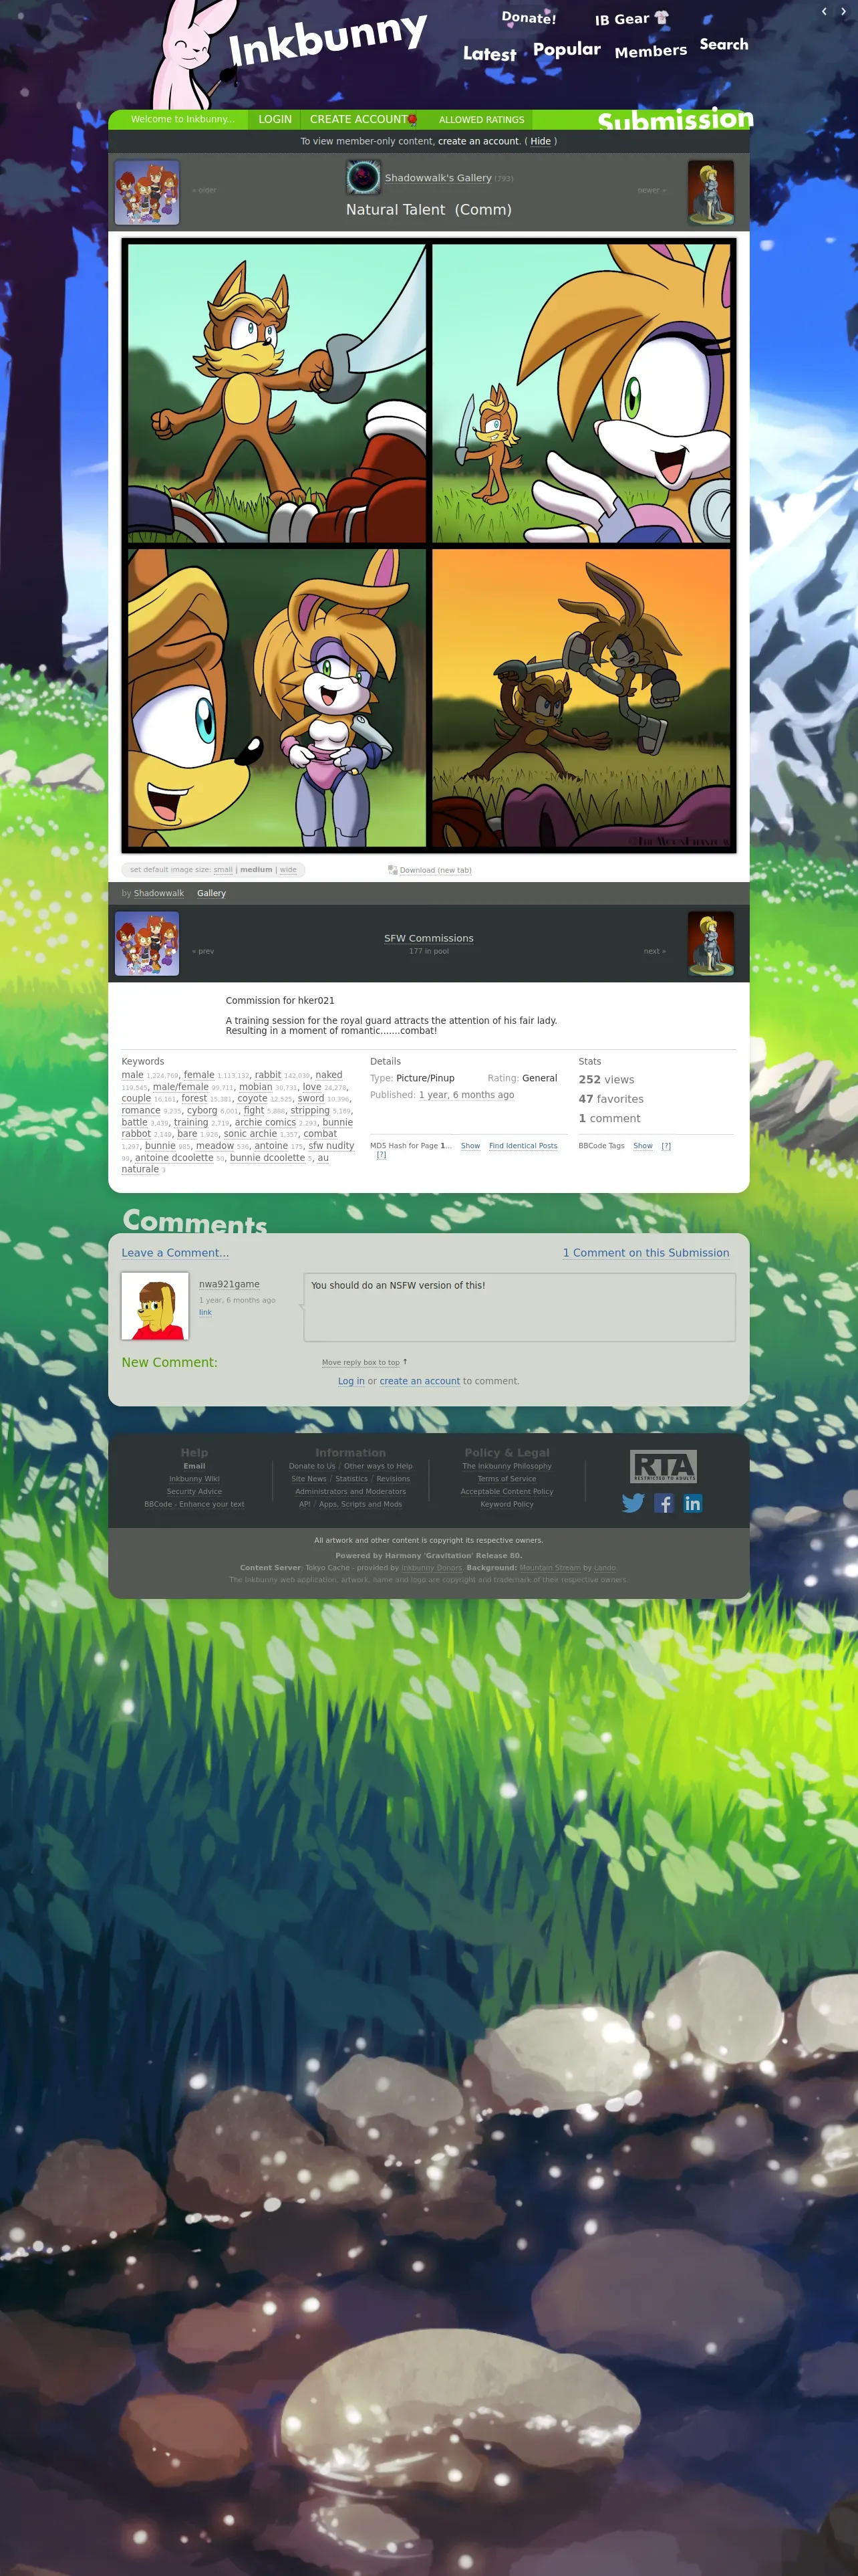Viewport: 858px width, 2576px height.
Task: Open next pool thumbnail in SFW Commissions
Action: [x=710, y=943]
